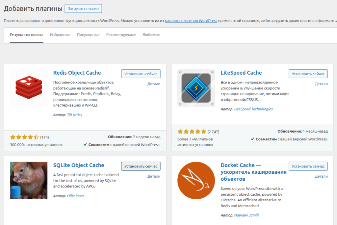Click the SQLite Object Cache description text

(x=86, y=181)
